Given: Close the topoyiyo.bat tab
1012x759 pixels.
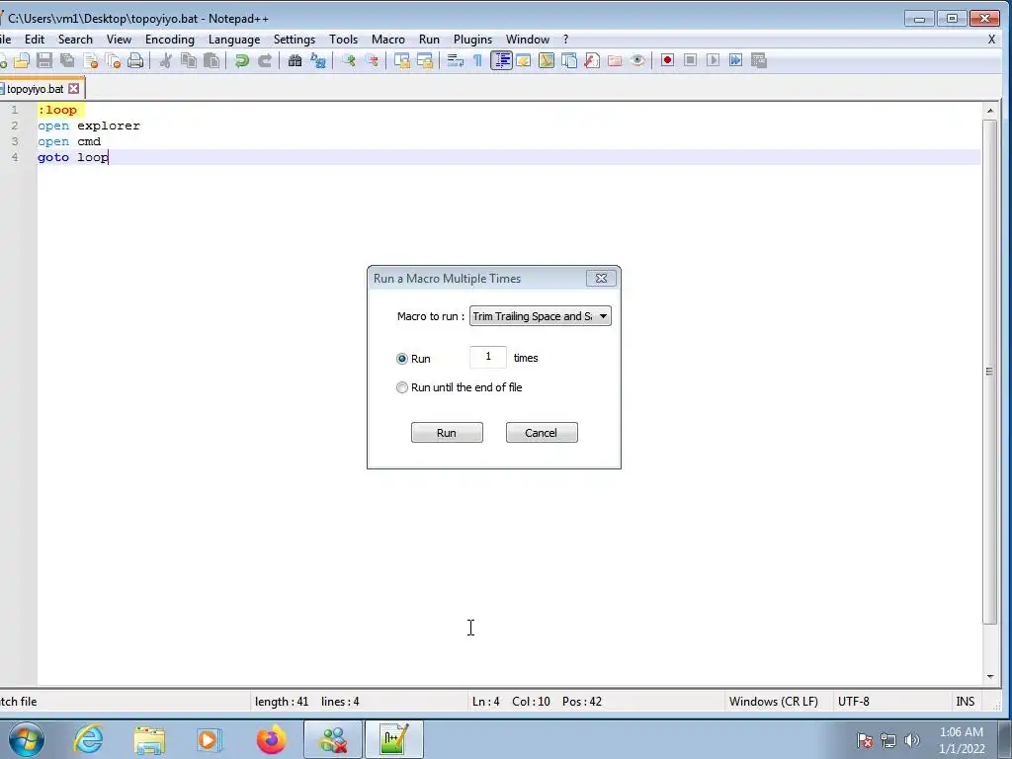Looking at the screenshot, I should (74, 88).
